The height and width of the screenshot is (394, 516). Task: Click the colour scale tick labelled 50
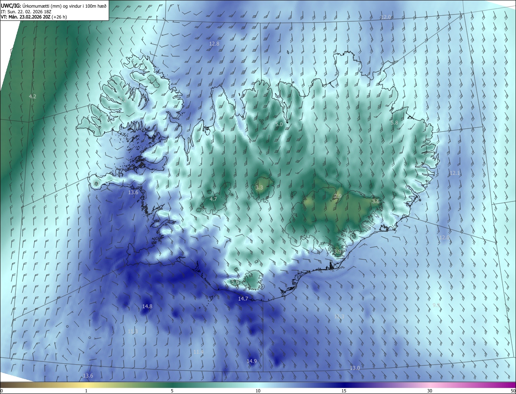513,391
